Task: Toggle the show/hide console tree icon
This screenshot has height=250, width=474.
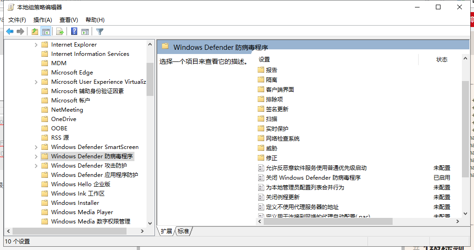Action: (46, 31)
